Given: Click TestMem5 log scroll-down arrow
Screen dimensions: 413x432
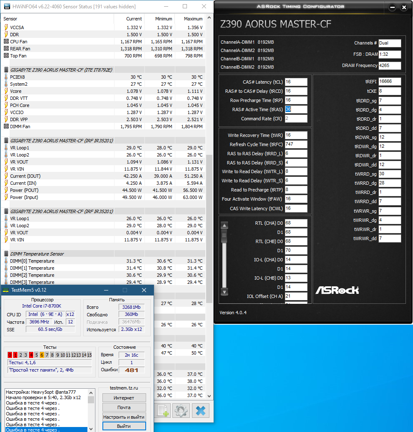Looking at the screenshot, I should click(x=91, y=429).
